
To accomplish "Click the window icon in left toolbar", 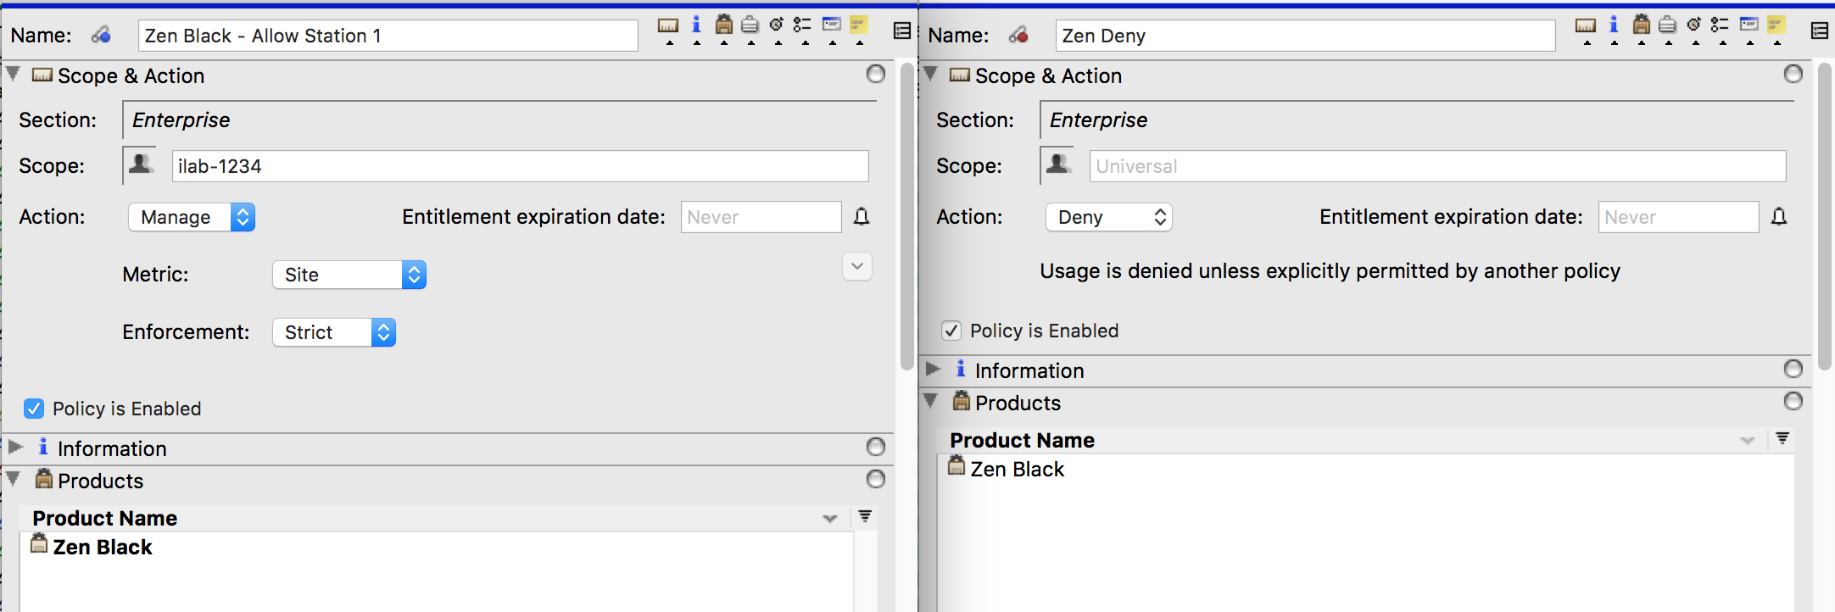I will (x=832, y=25).
